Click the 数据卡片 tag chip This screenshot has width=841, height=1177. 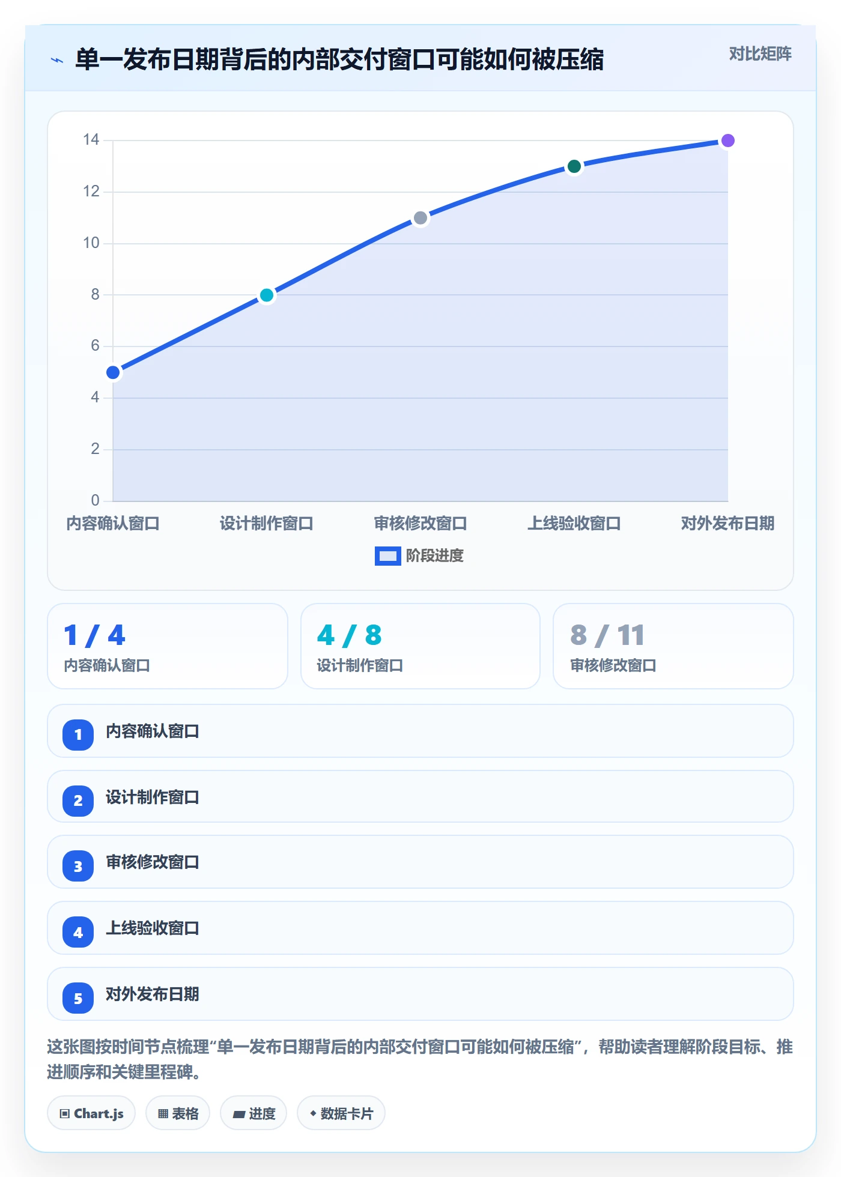coord(341,1113)
